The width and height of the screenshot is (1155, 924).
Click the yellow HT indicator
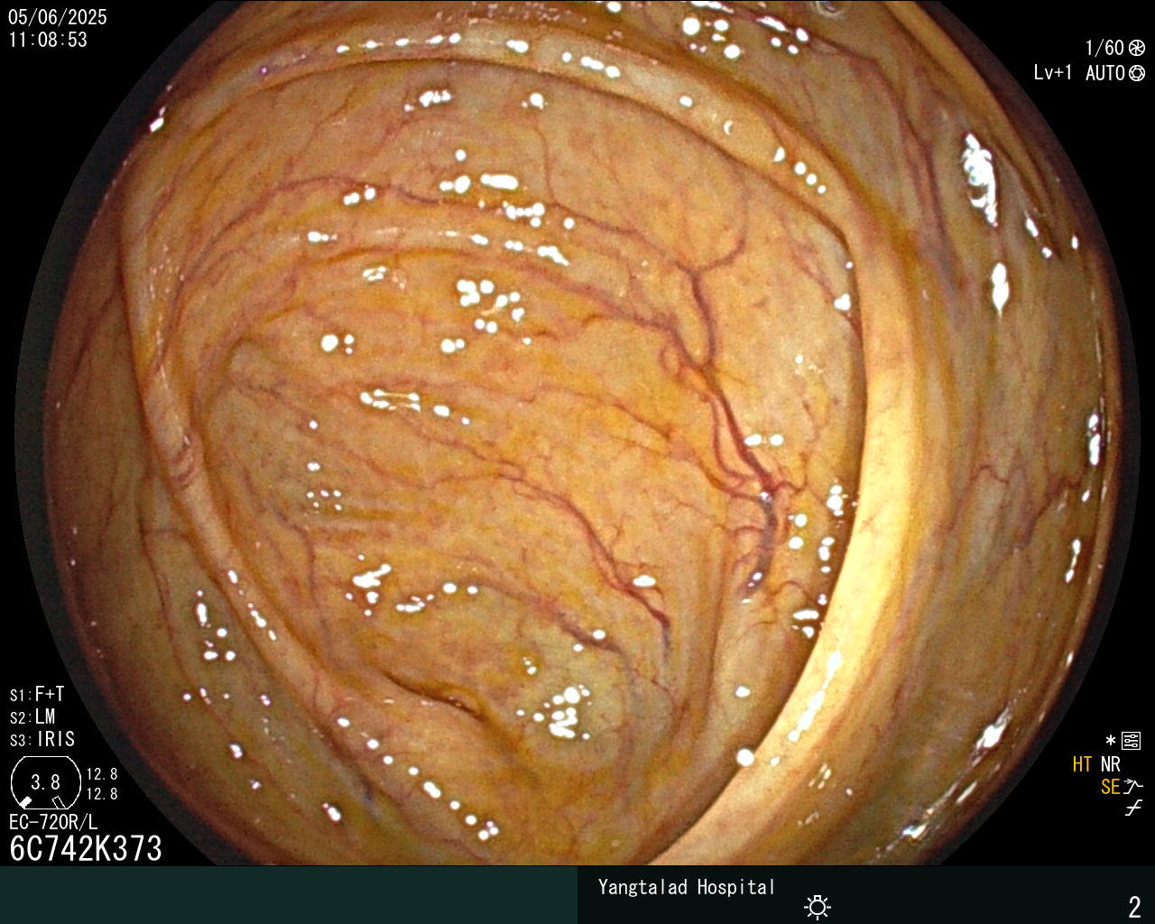coord(1082,764)
